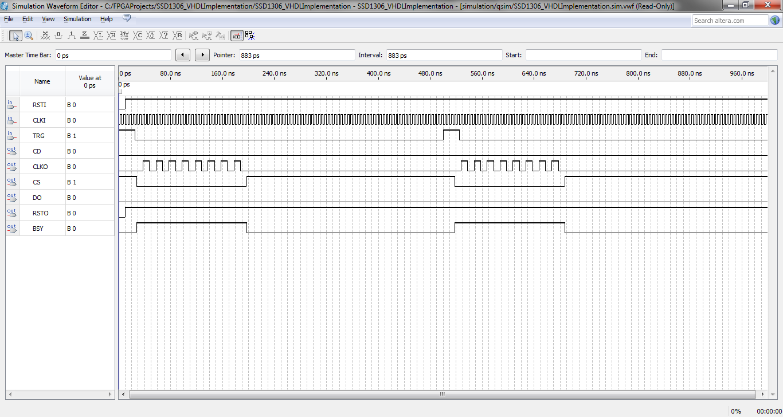Select the Zoom tool in toolbar

click(x=28, y=36)
